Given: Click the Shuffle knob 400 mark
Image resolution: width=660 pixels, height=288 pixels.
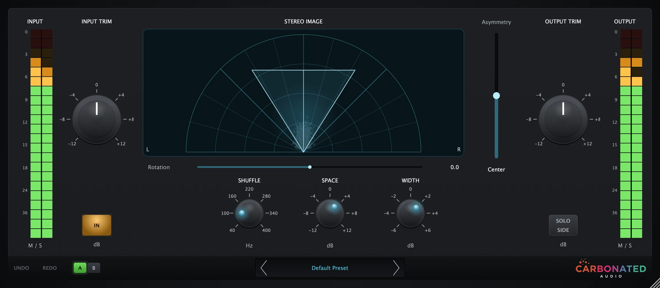Looking at the screenshot, I should 266,230.
